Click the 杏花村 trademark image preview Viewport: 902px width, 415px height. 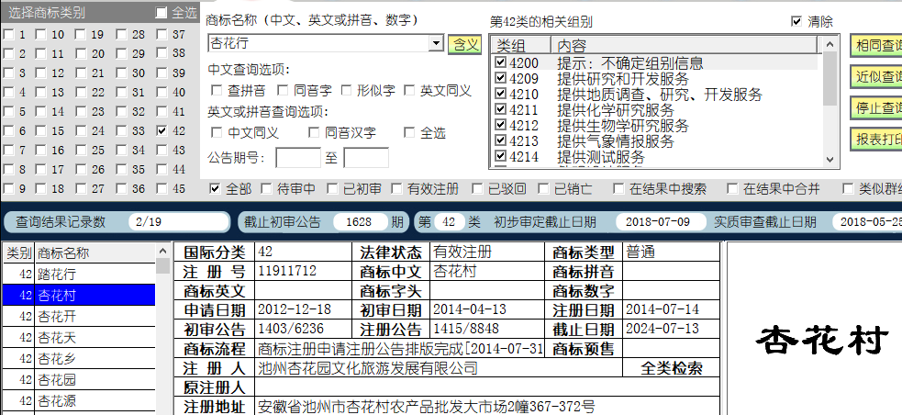point(822,341)
